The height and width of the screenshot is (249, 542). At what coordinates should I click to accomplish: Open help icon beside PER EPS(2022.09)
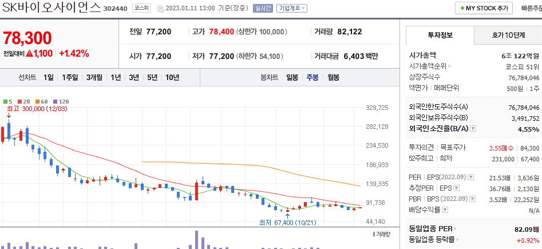471,177
